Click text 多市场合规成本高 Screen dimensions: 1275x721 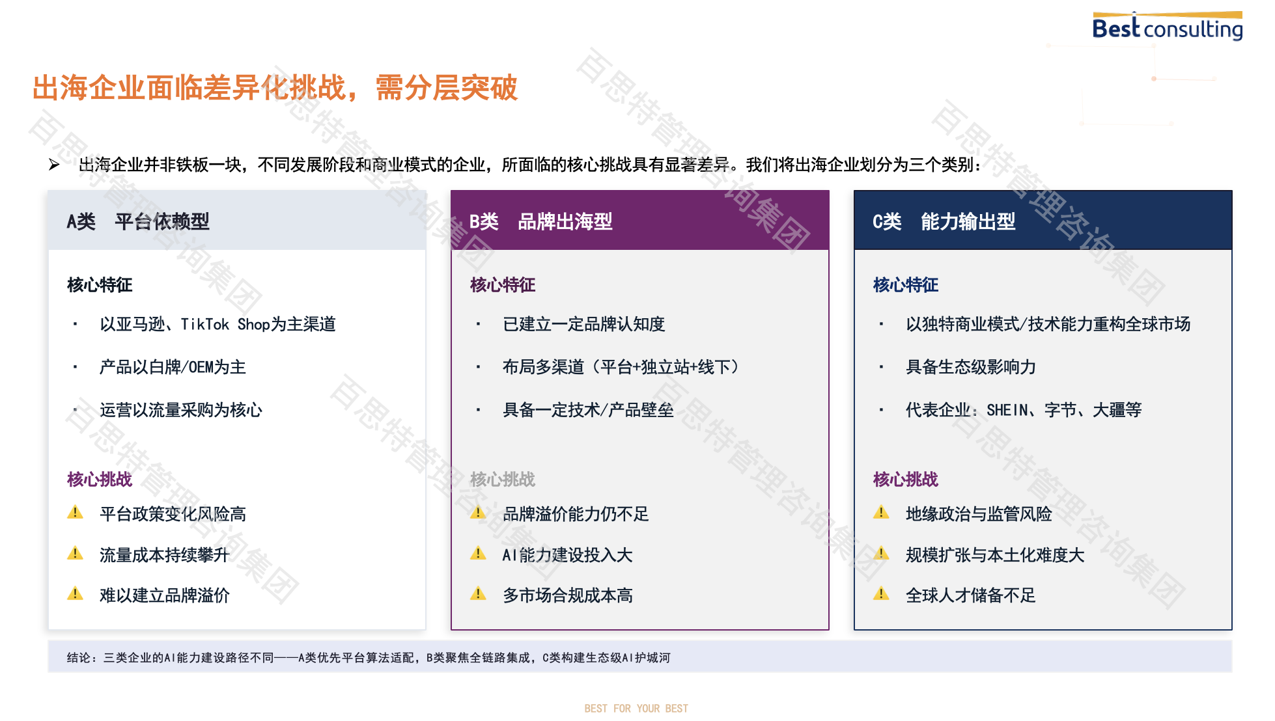tap(568, 595)
